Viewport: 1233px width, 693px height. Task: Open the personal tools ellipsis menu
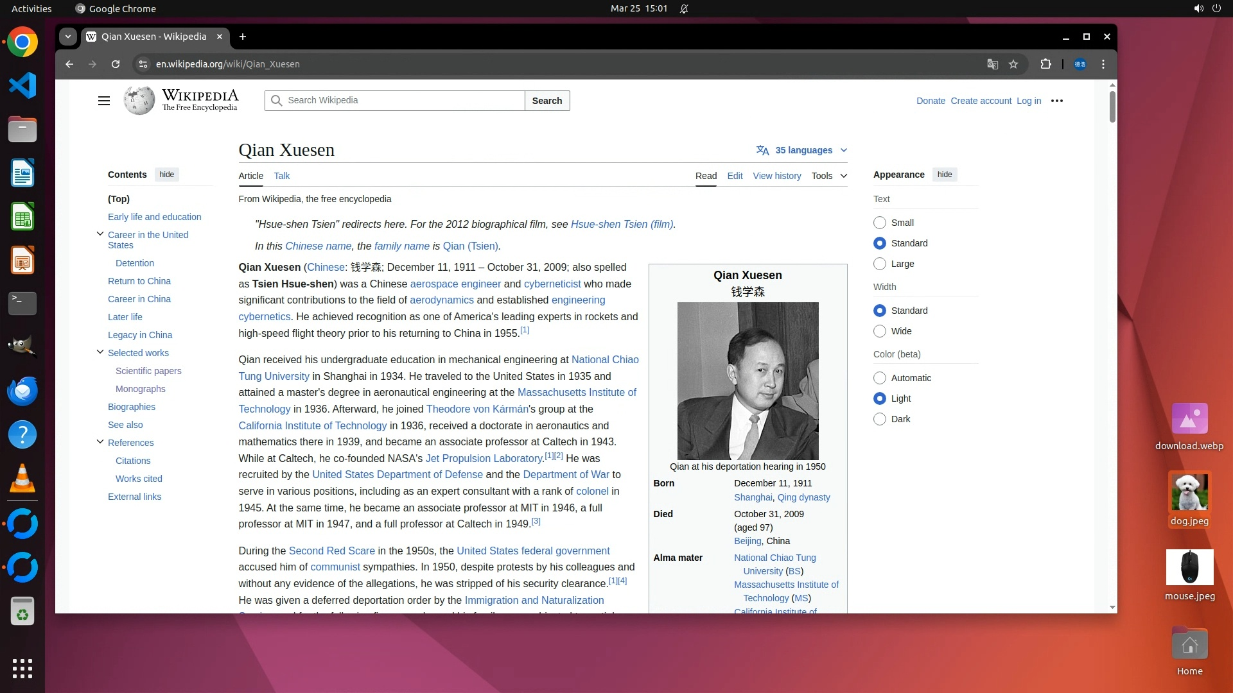click(1056, 101)
